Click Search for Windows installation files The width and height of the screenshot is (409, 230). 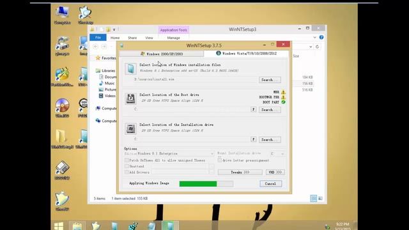(x=270, y=79)
